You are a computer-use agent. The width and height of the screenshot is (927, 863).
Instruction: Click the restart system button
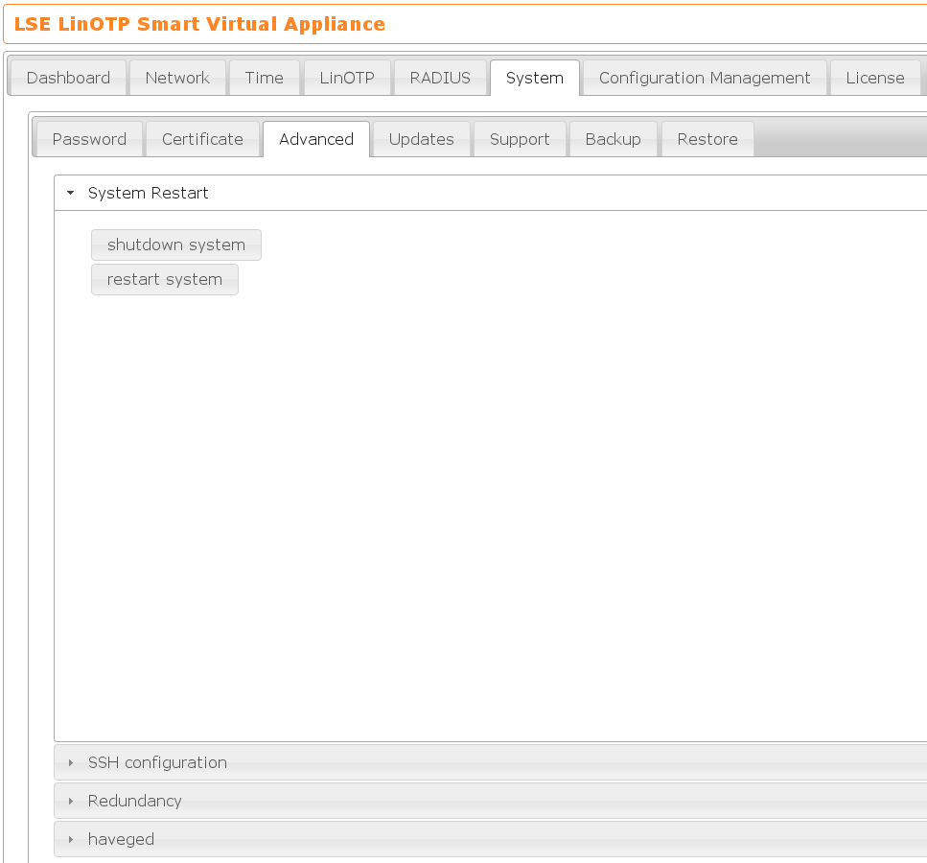(165, 280)
